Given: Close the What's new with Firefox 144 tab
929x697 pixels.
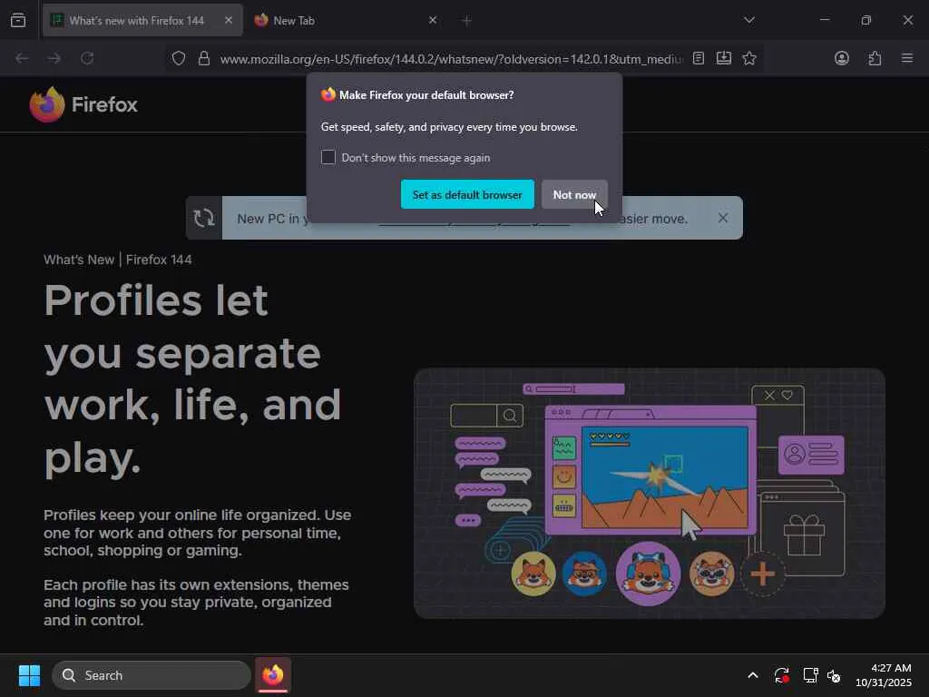Looking at the screenshot, I should click(x=228, y=20).
